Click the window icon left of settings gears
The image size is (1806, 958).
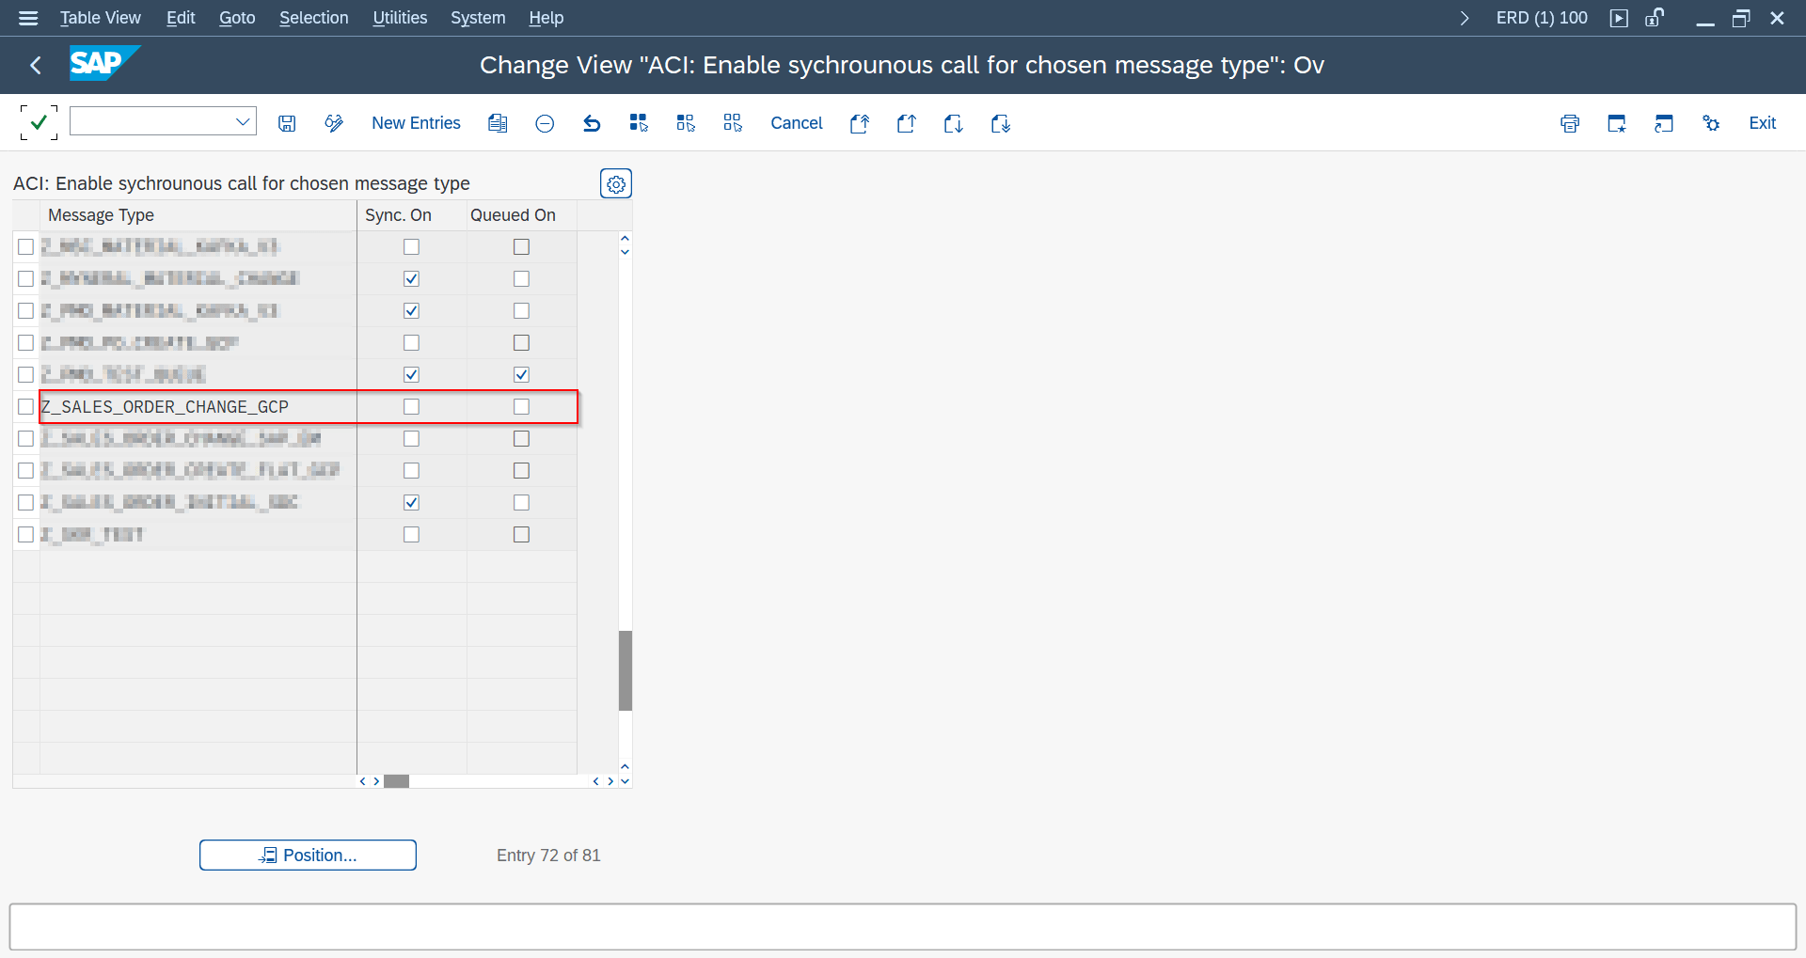pyautogui.click(x=1664, y=123)
